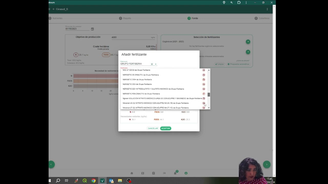Viewport: 328px width, 184px height.
Task: Open the hamburger side menu
Action: click(49, 9)
